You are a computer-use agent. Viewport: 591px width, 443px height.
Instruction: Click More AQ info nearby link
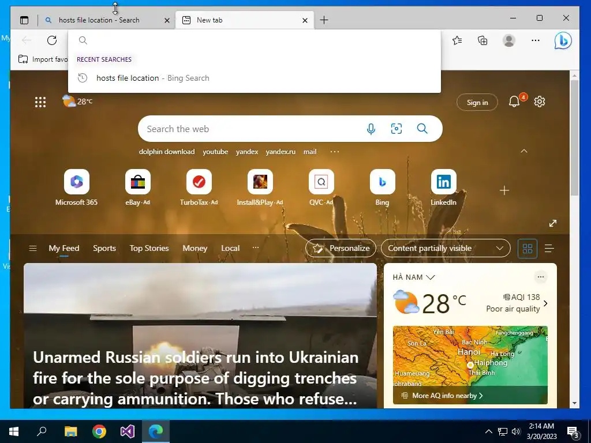447,396
